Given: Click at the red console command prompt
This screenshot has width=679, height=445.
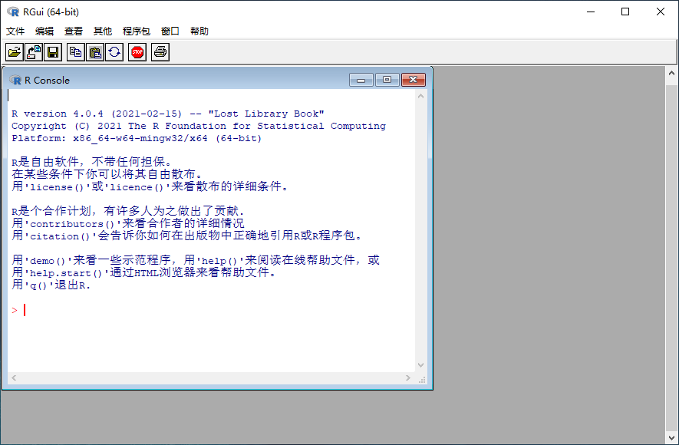Looking at the screenshot, I should [25, 310].
